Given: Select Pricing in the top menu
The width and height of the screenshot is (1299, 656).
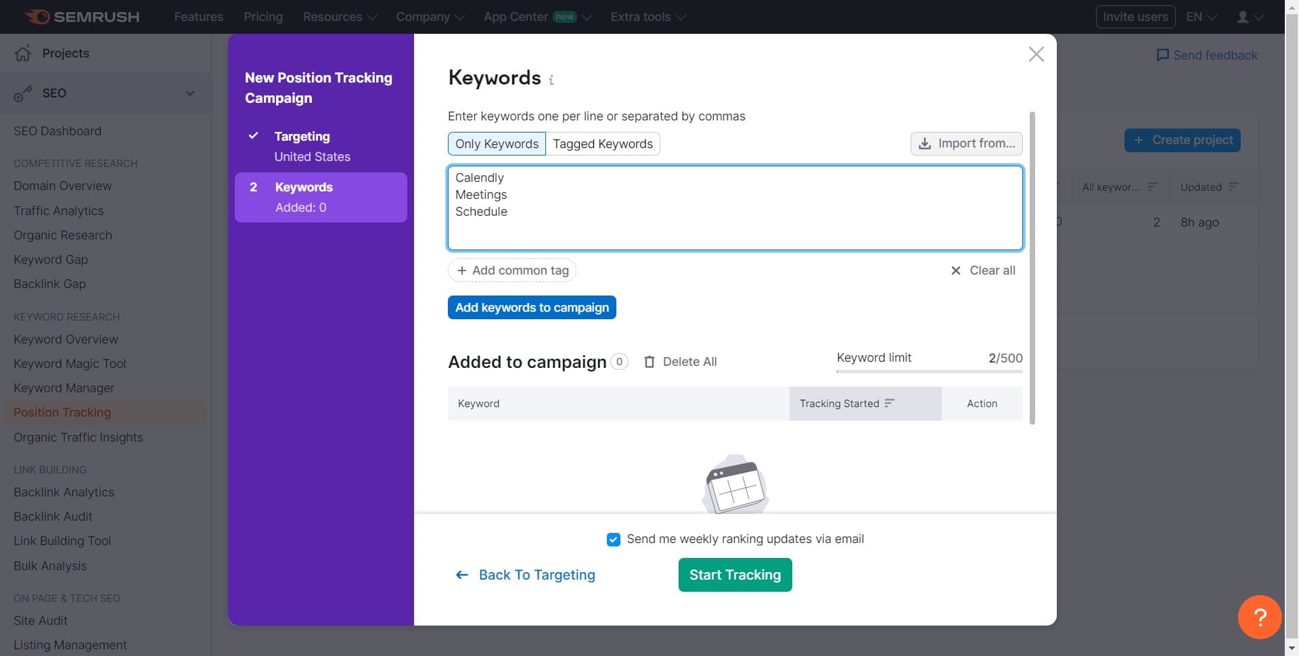Looking at the screenshot, I should click(x=263, y=16).
